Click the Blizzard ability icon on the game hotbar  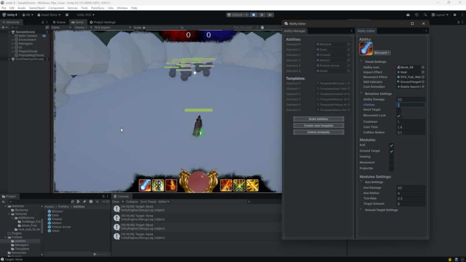point(145,185)
